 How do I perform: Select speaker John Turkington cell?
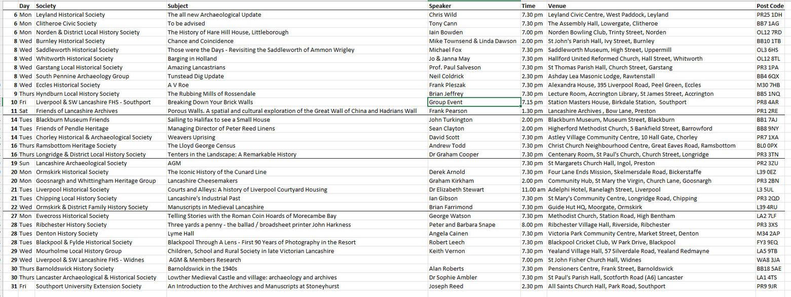[x=474, y=120]
